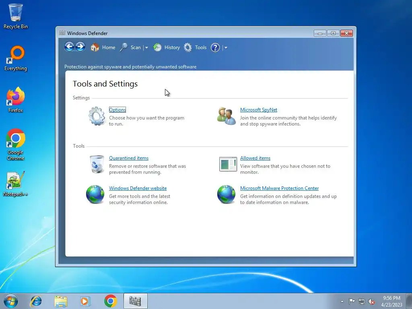Screen dimensions: 412x309
Task: Click the recycle bin icon beside Quarantined items
Action: coord(97,164)
